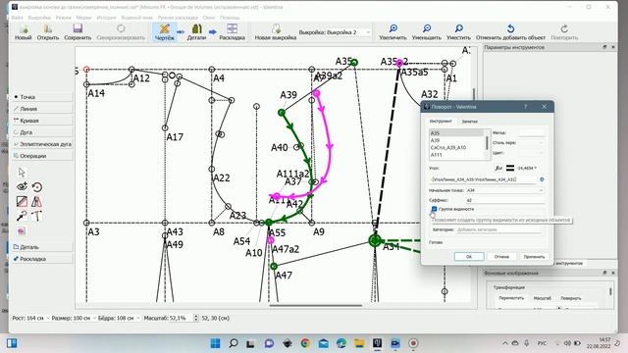Click Переместить in Трансформация panel
The width and height of the screenshot is (628, 353).
511,298
